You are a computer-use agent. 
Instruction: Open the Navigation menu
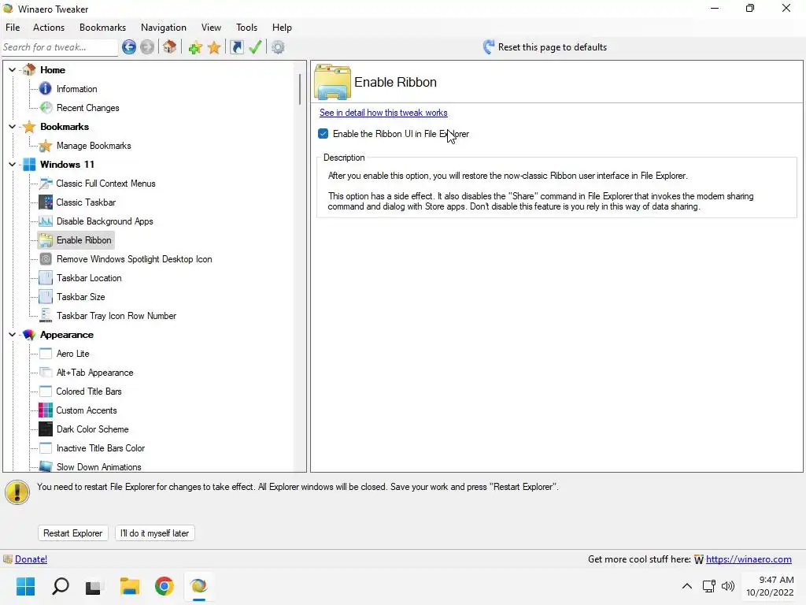tap(164, 28)
